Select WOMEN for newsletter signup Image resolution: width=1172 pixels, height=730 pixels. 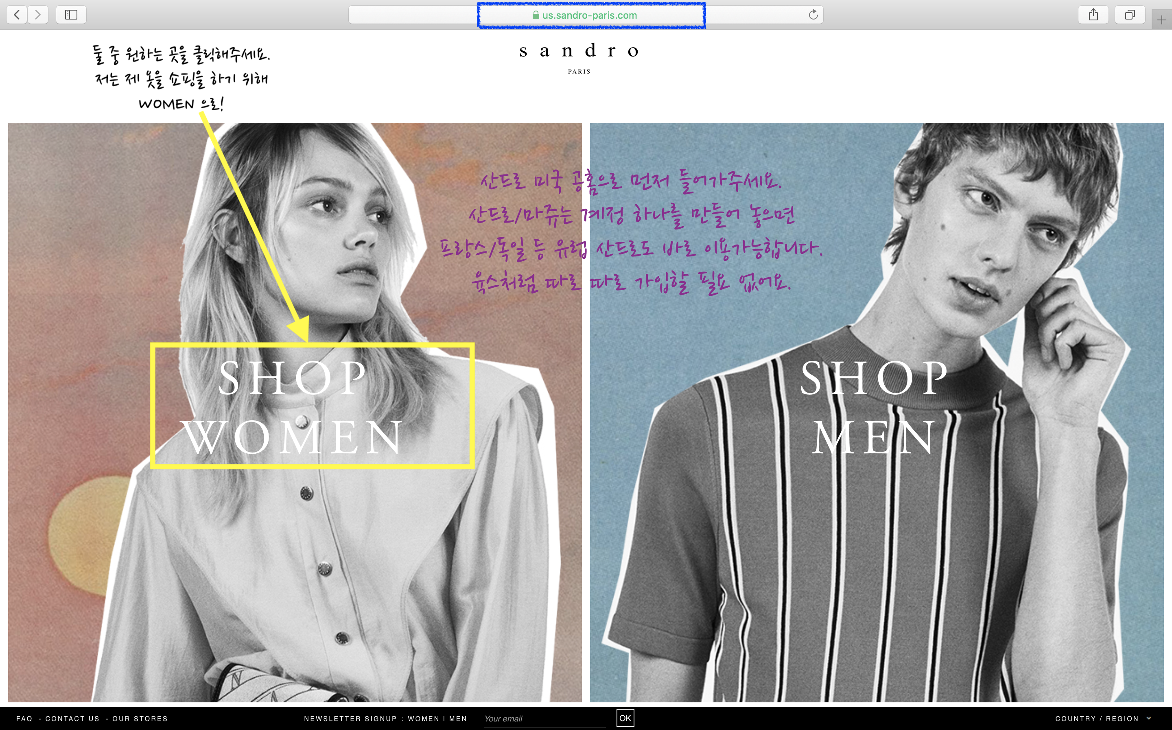423,719
